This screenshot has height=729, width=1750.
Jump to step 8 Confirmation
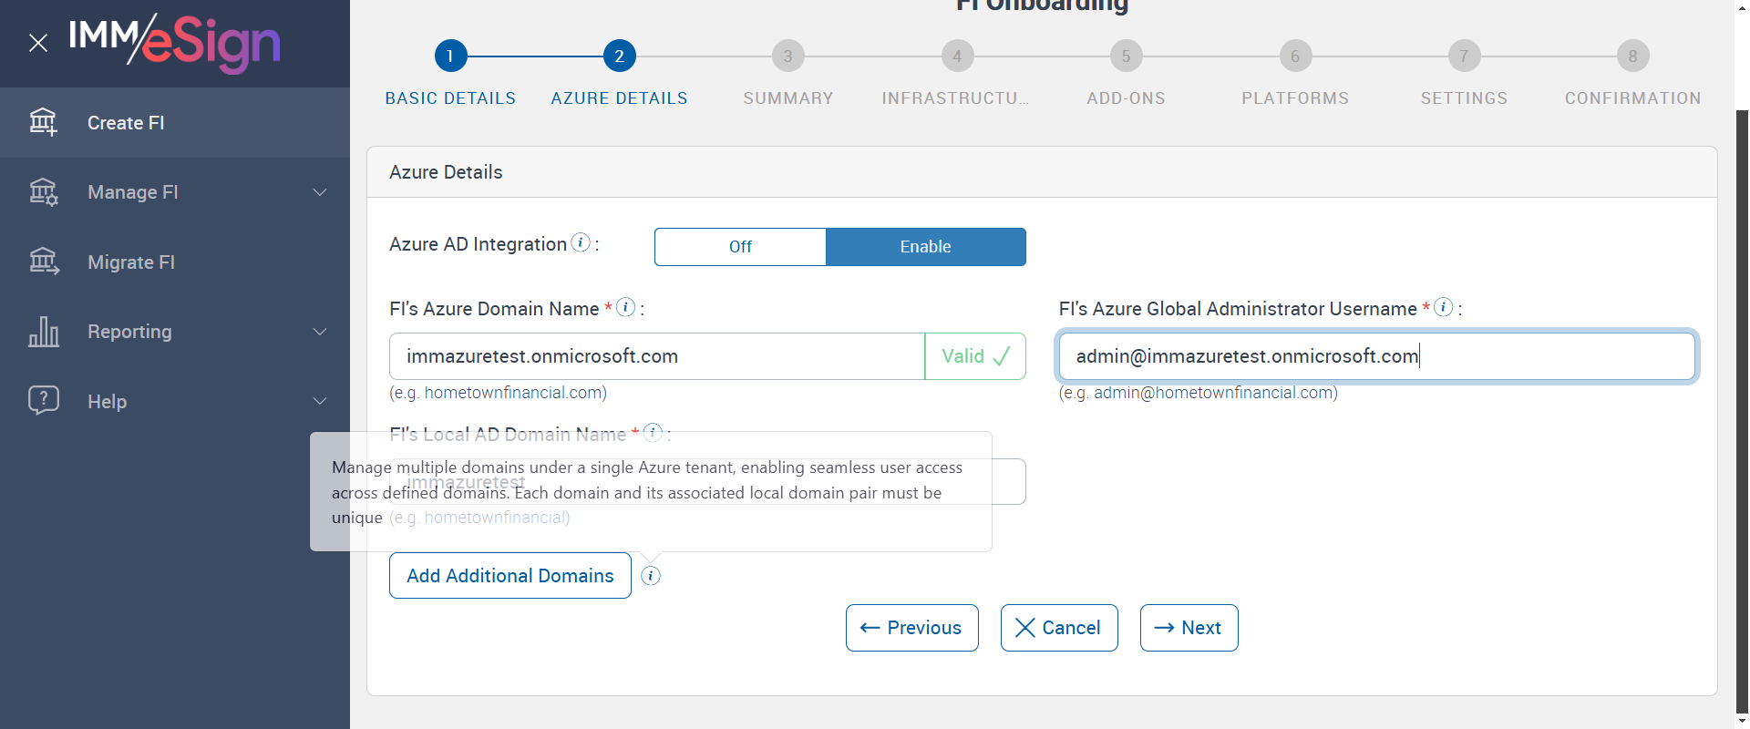pyautogui.click(x=1633, y=56)
